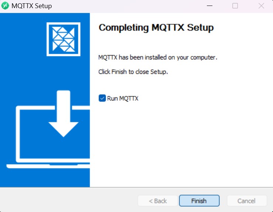Click the greyed-out Cancel button
Image resolution: width=273 pixels, height=212 pixels.
(x=247, y=201)
